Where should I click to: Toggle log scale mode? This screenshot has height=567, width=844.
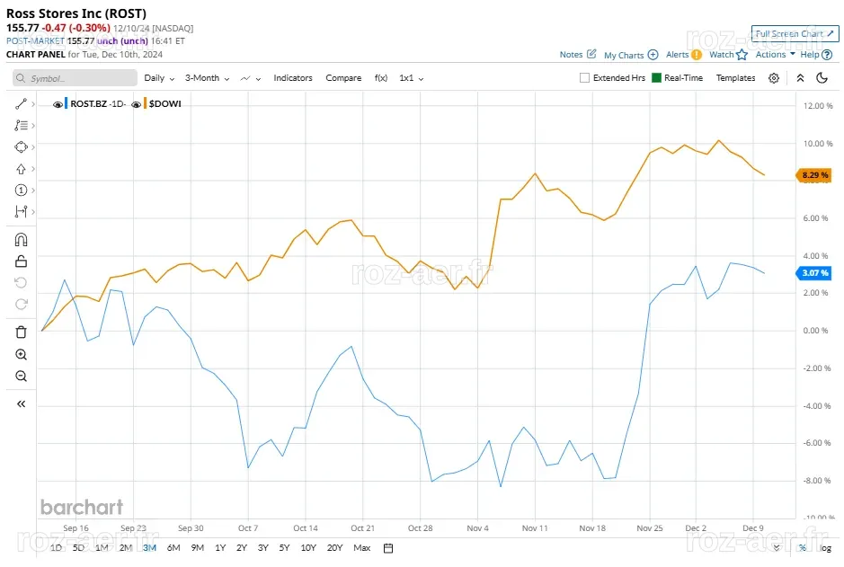tap(825, 548)
